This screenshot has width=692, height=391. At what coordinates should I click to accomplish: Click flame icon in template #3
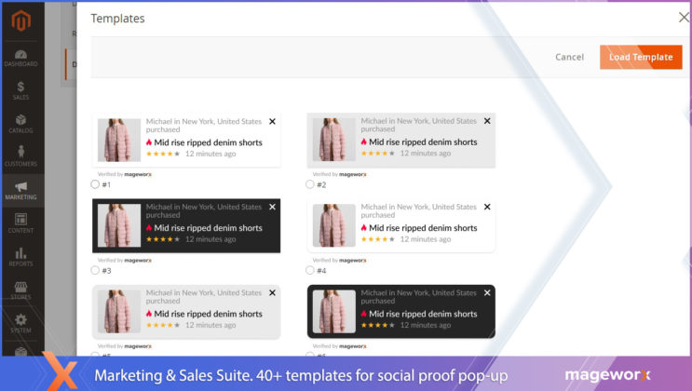click(x=149, y=228)
